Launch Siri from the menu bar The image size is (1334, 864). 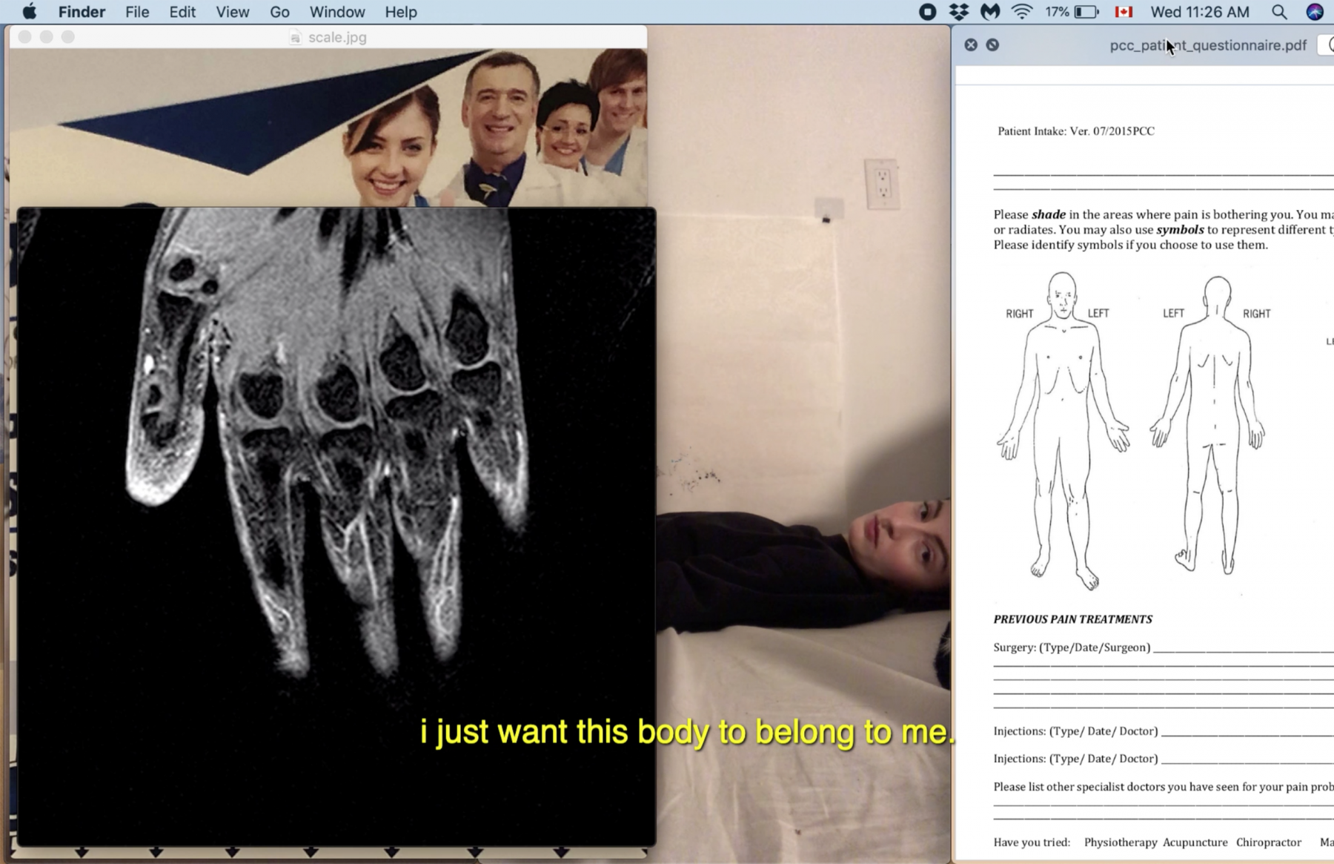(1315, 12)
